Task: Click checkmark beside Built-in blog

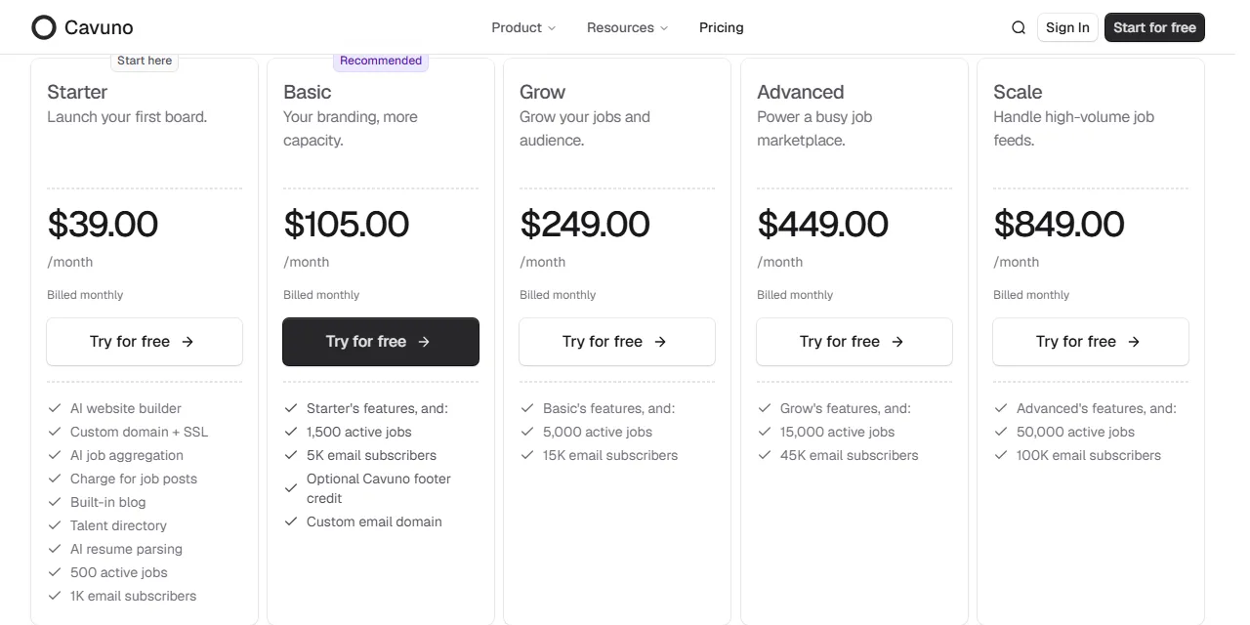Action: (55, 502)
